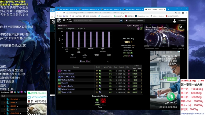The height and width of the screenshot is (115, 205).
Task: Click the Warcraft Logs site logo
Action: coord(59,20)
